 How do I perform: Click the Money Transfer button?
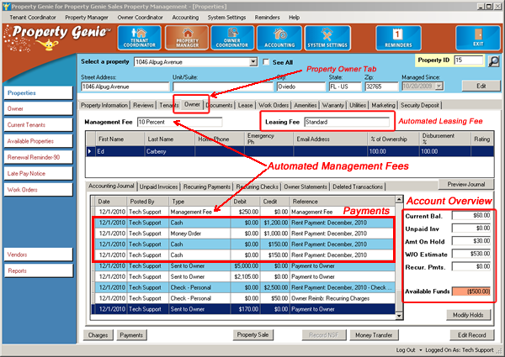click(x=374, y=335)
